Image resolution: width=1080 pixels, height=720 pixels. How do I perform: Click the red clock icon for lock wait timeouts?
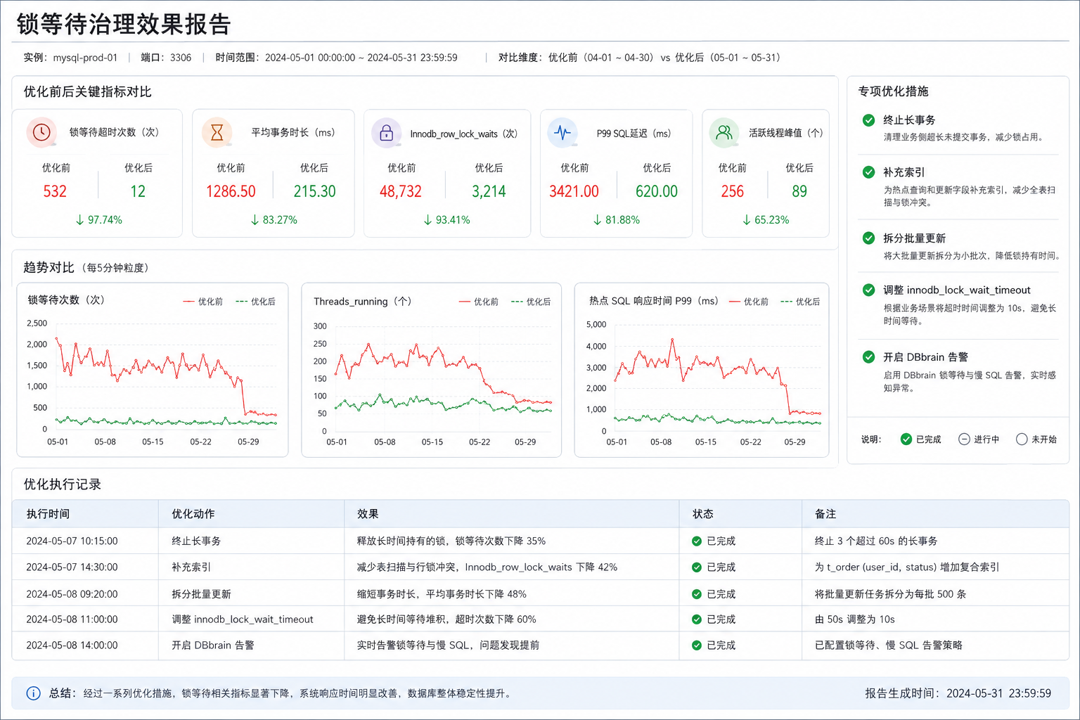coord(41,132)
